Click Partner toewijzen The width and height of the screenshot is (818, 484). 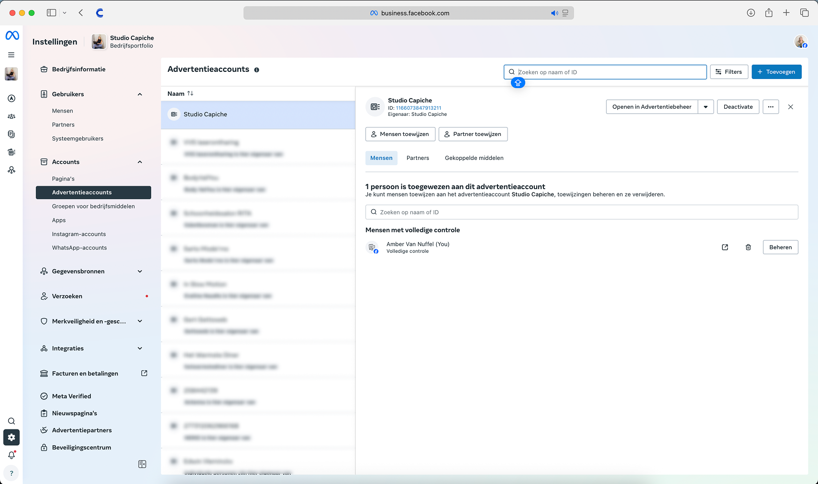point(473,134)
